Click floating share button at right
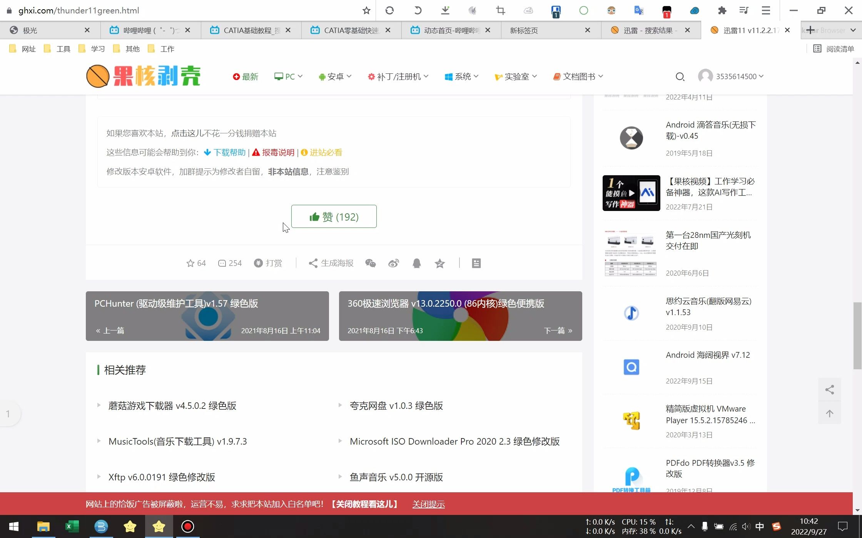Image resolution: width=862 pixels, height=538 pixels. point(830,390)
